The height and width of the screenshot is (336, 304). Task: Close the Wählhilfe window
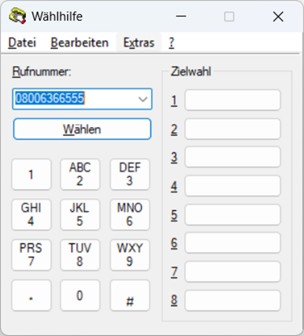pos(279,16)
